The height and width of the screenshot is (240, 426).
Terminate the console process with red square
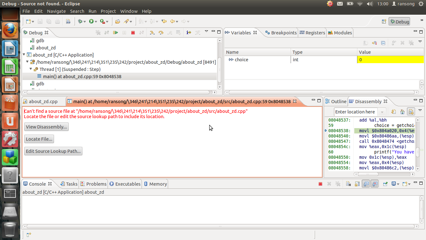[x=320, y=184]
